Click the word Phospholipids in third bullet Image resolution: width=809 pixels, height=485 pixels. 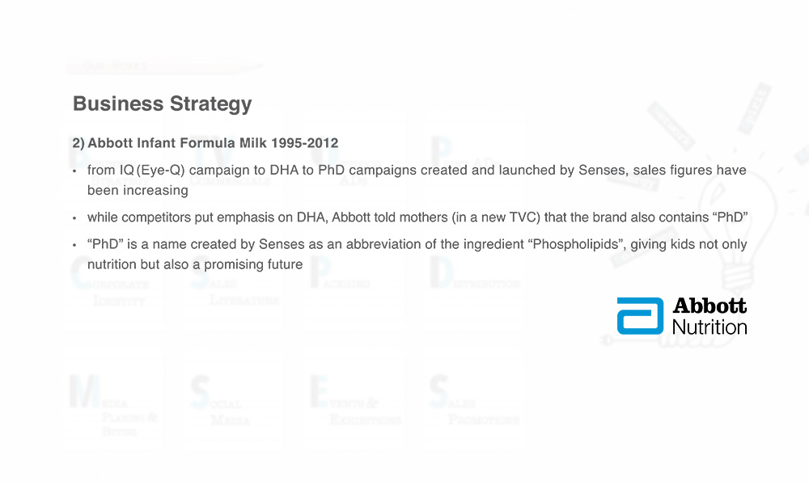click(x=575, y=244)
